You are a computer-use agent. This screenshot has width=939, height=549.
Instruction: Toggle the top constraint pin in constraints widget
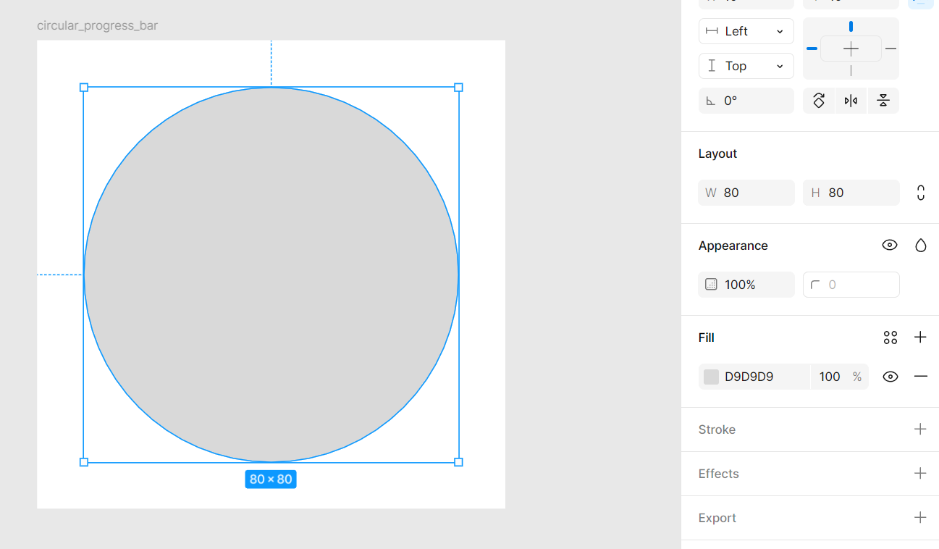tap(851, 25)
